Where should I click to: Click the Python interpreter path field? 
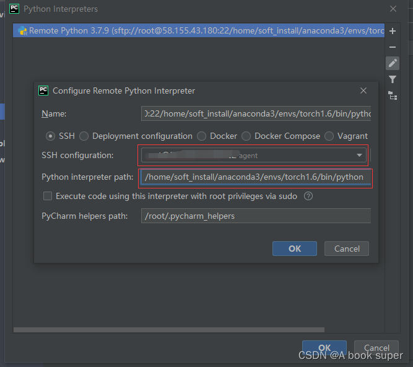(256, 177)
